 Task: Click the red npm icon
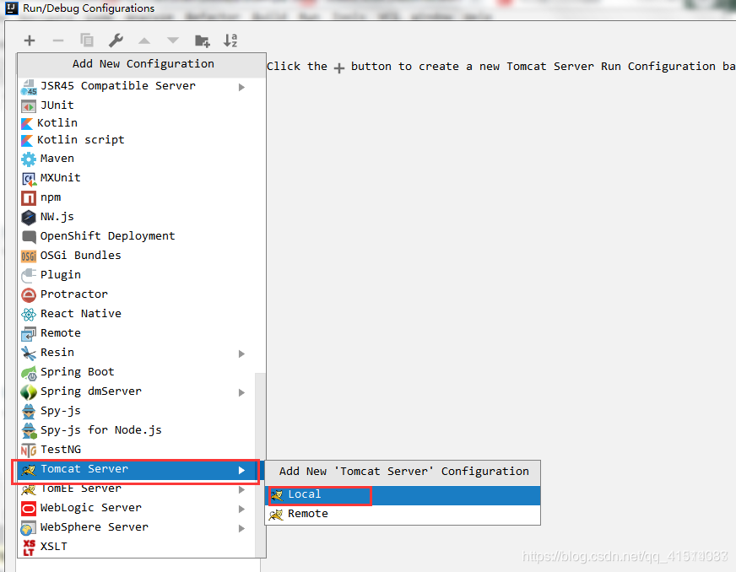29,198
